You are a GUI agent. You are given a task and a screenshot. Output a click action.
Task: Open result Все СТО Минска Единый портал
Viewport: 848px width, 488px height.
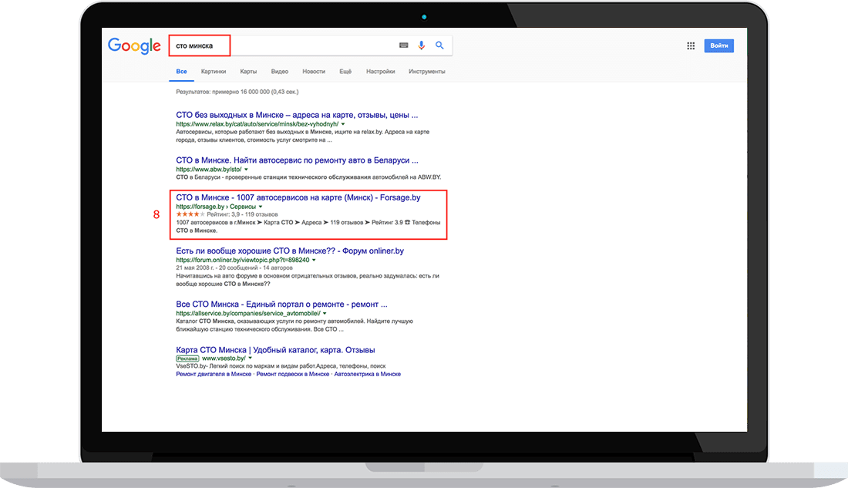tap(281, 304)
